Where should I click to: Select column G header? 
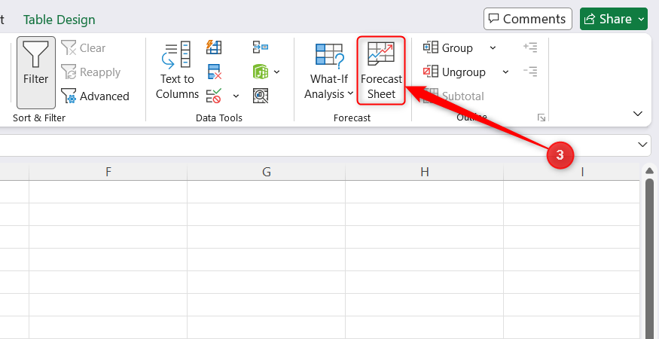266,172
